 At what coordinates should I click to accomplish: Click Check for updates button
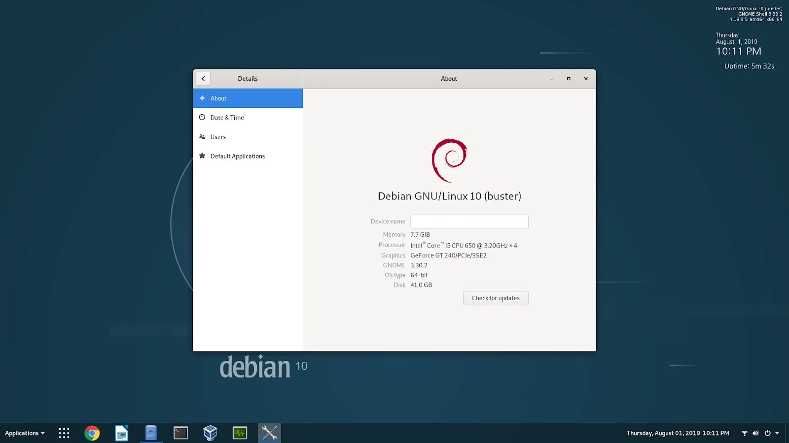[496, 298]
